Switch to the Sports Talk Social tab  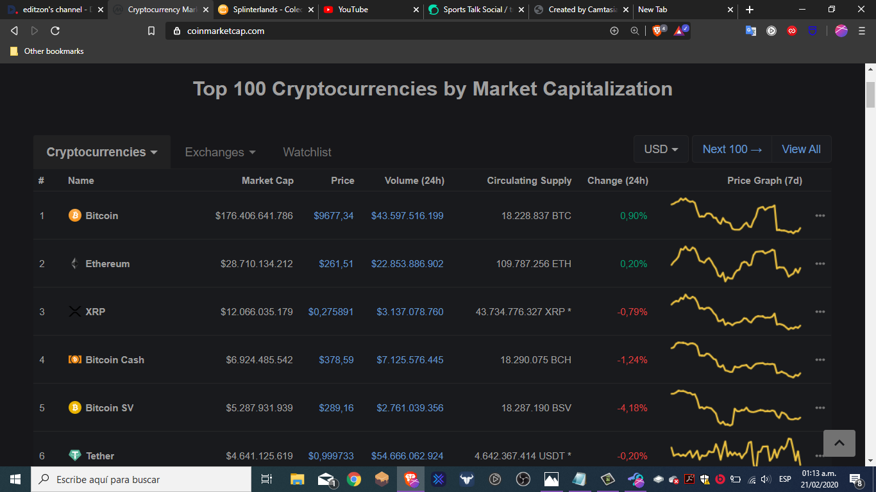(475, 10)
